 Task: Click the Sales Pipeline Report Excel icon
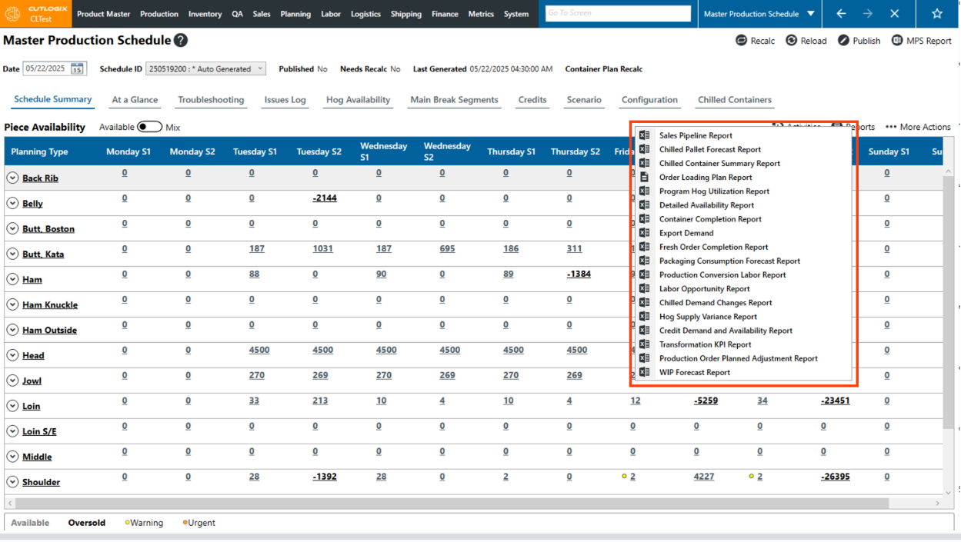coord(645,135)
